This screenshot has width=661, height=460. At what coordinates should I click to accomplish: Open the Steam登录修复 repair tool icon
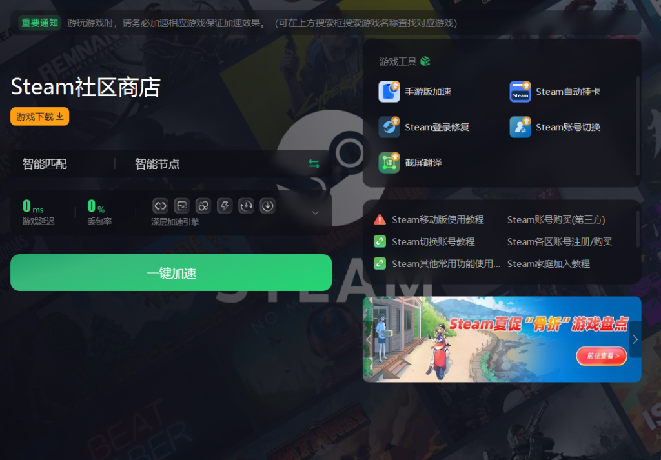pos(389,127)
